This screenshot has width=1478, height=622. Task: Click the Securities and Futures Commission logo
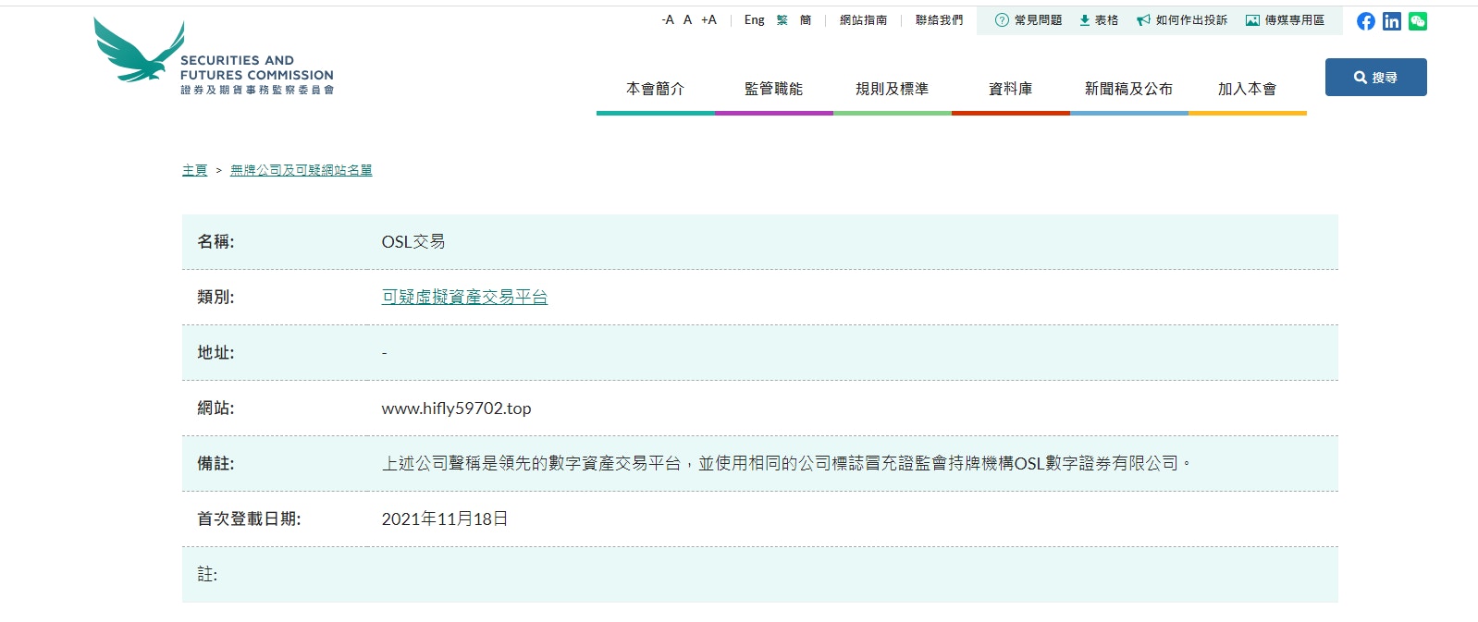point(214,57)
